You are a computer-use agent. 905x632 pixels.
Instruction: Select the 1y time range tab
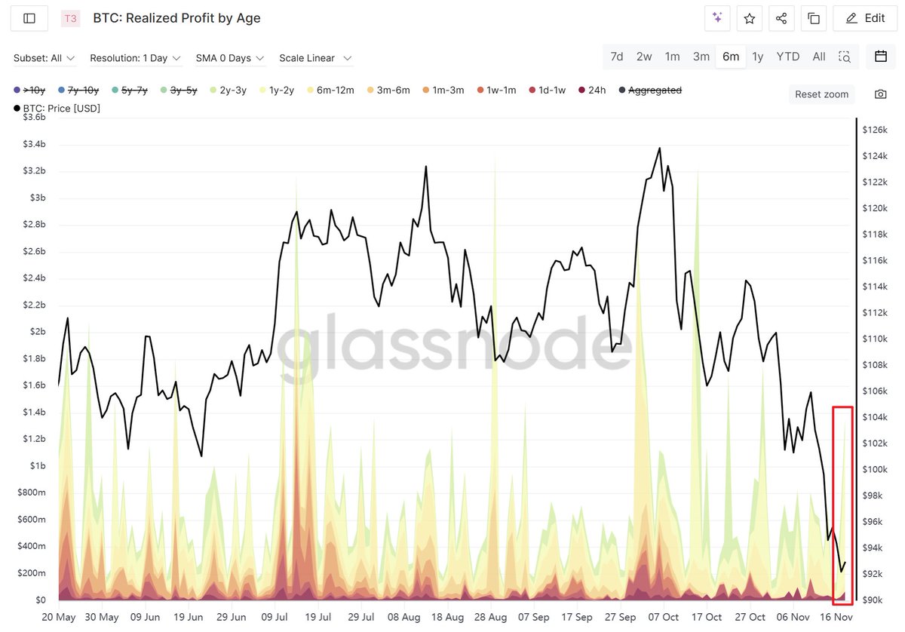pos(758,57)
